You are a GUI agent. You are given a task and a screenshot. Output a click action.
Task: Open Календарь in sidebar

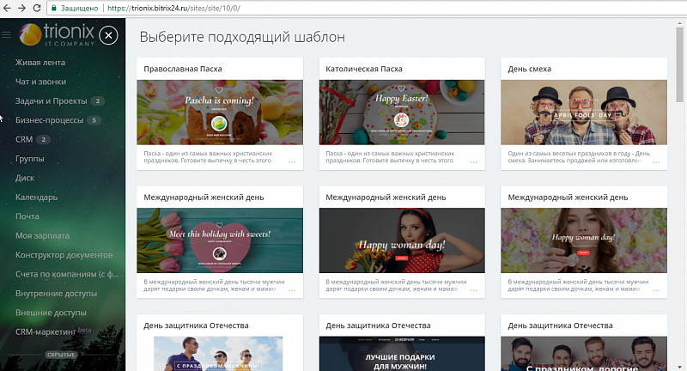coord(36,198)
